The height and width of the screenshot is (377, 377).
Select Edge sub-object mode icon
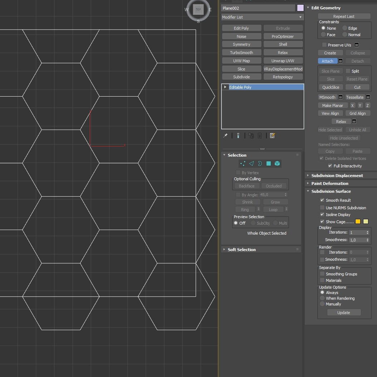(251, 163)
